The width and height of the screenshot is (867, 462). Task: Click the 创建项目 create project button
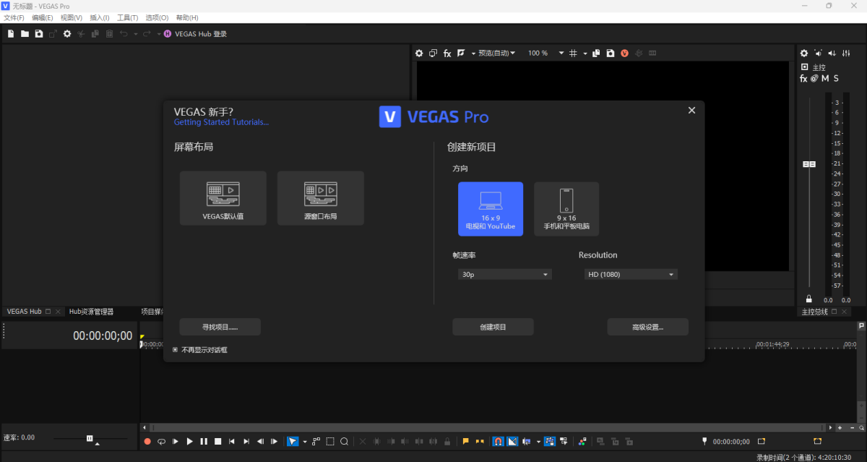(x=493, y=327)
